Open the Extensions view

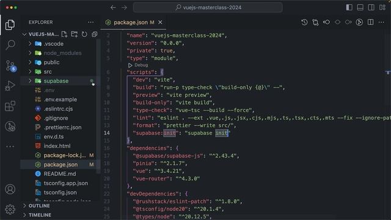tap(10, 106)
